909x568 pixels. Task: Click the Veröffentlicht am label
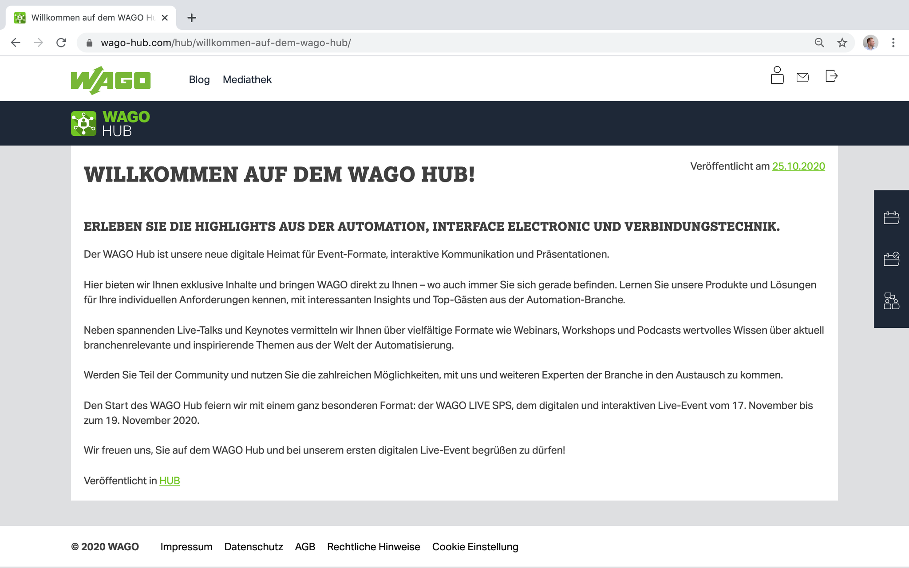tap(730, 166)
